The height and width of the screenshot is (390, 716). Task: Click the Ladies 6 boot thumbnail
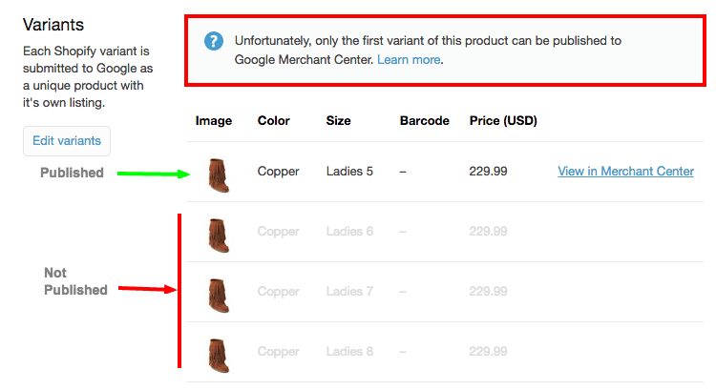[219, 234]
